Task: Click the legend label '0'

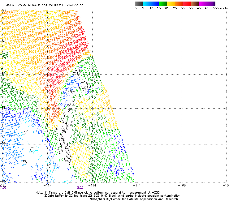Action: [136, 8]
